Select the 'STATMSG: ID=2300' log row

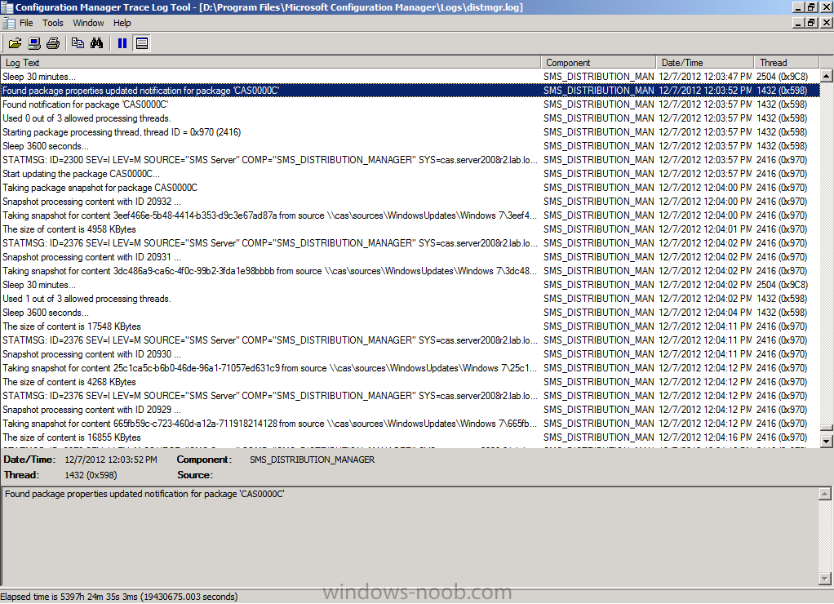click(410, 160)
